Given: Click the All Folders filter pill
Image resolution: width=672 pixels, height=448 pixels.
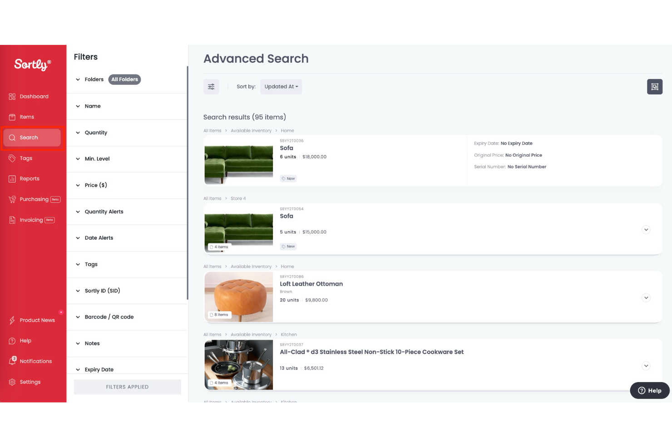Looking at the screenshot, I should coord(124,79).
